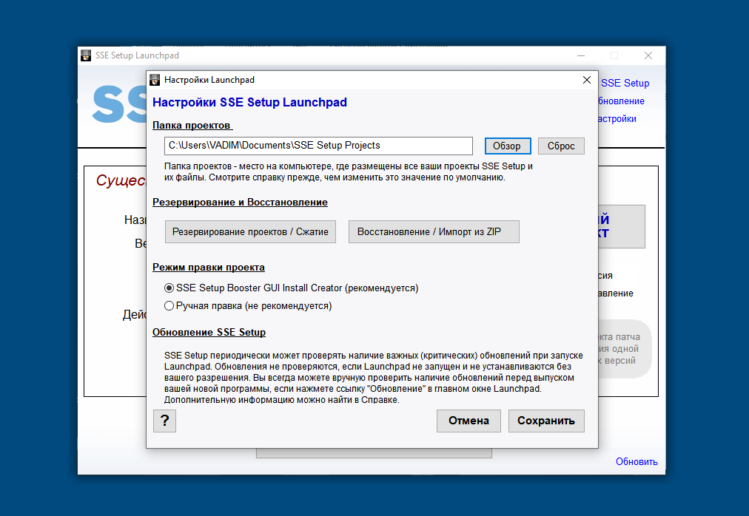Click the Резервирование и Восстановление heading
This screenshot has width=749, height=516.
click(241, 202)
